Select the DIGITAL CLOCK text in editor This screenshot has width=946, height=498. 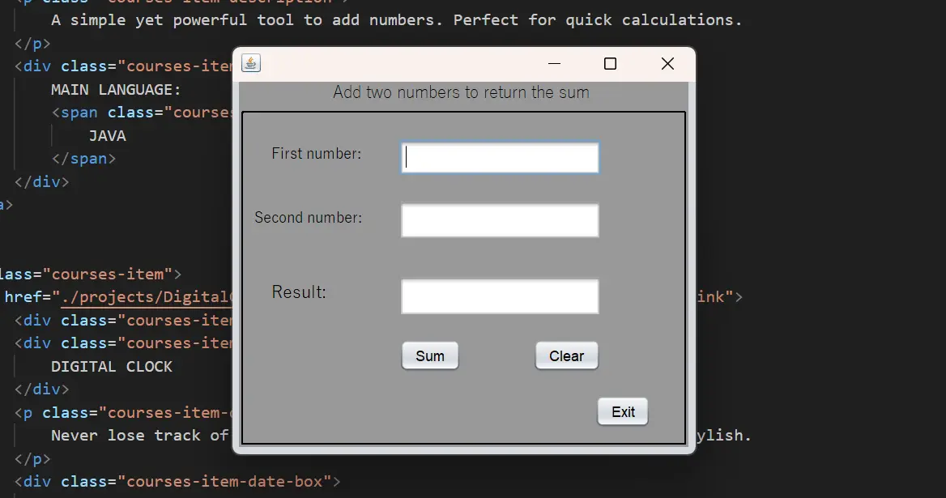[x=112, y=366]
